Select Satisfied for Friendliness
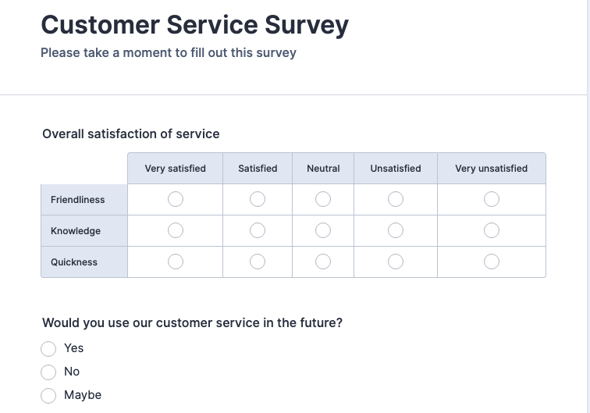590x413 pixels. pos(258,199)
